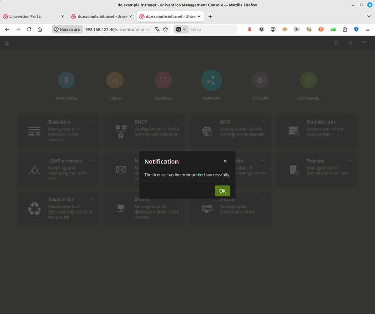The image size is (375, 314).
Task: Open the LDAP directory module
Action: [58, 170]
